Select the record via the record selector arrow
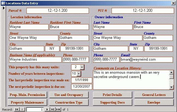The height and width of the screenshot is (112, 177). pos(4,8)
